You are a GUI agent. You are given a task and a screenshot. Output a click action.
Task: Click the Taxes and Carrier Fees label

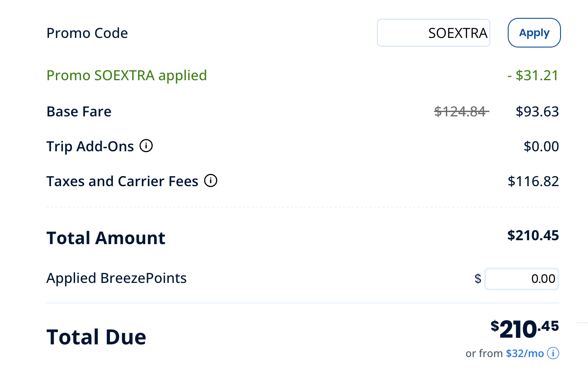122,181
